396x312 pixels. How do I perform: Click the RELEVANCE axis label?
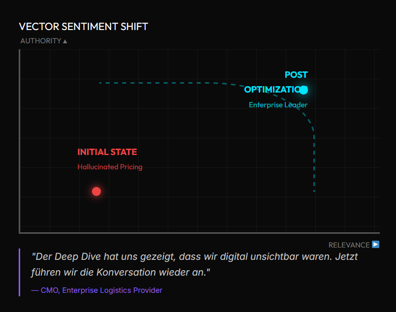coord(349,245)
